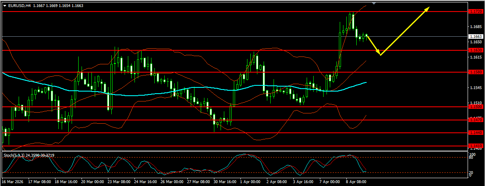Click the 27 Mar 08:00 time label

click(199, 182)
